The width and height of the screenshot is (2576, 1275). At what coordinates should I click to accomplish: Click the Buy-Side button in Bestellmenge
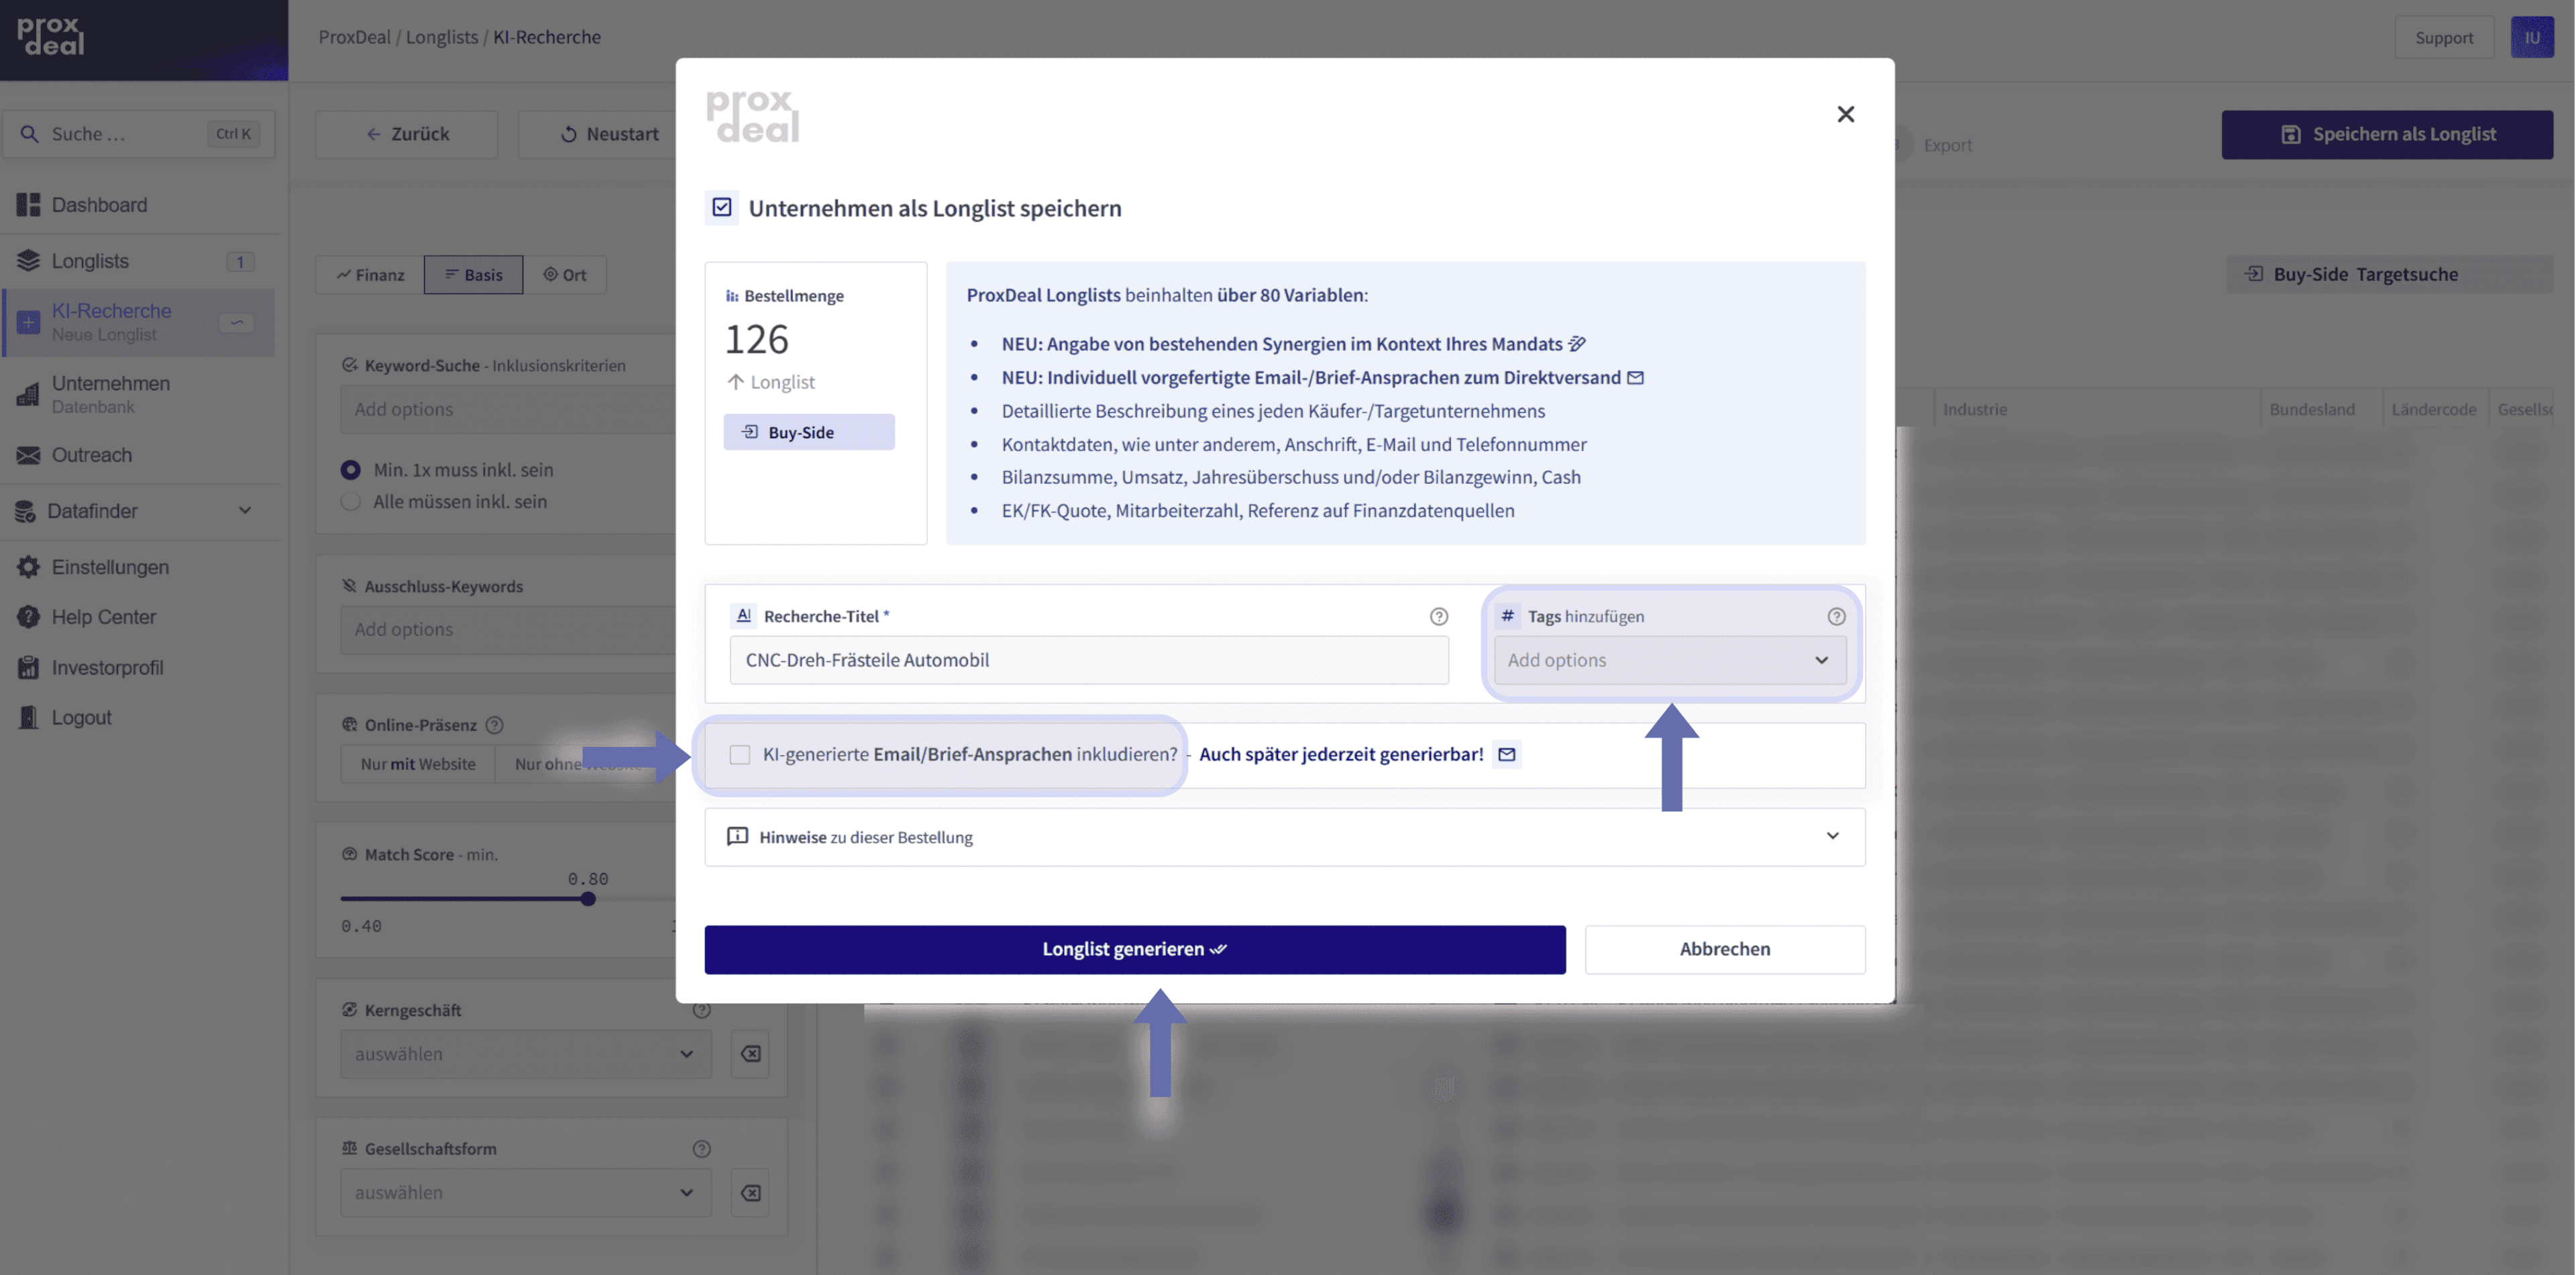click(808, 432)
